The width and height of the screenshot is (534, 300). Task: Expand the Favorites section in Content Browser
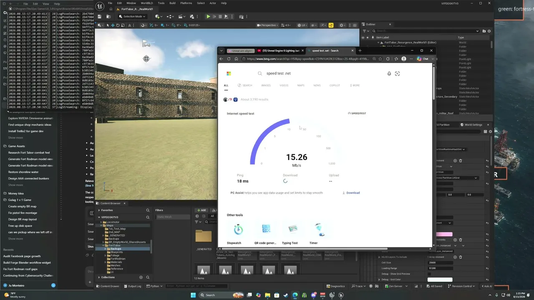pos(99,210)
